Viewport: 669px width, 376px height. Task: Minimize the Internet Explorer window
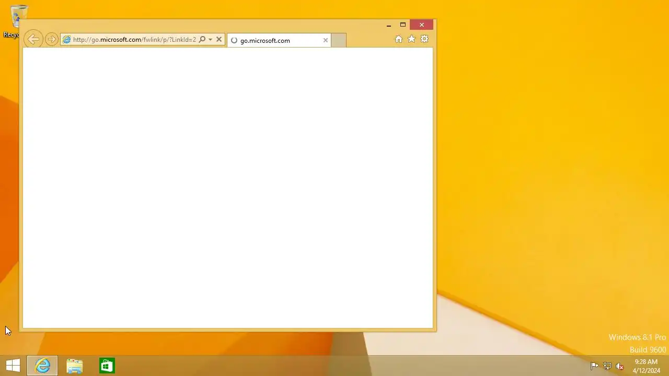[388, 25]
